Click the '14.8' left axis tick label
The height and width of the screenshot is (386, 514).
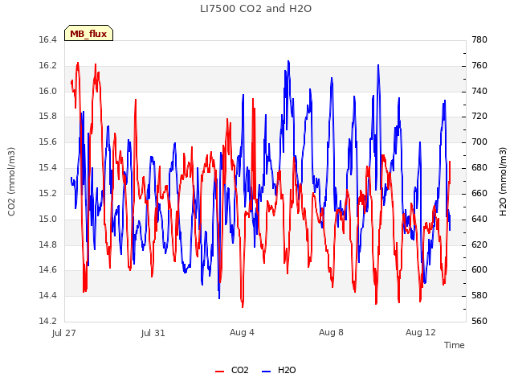(x=47, y=244)
